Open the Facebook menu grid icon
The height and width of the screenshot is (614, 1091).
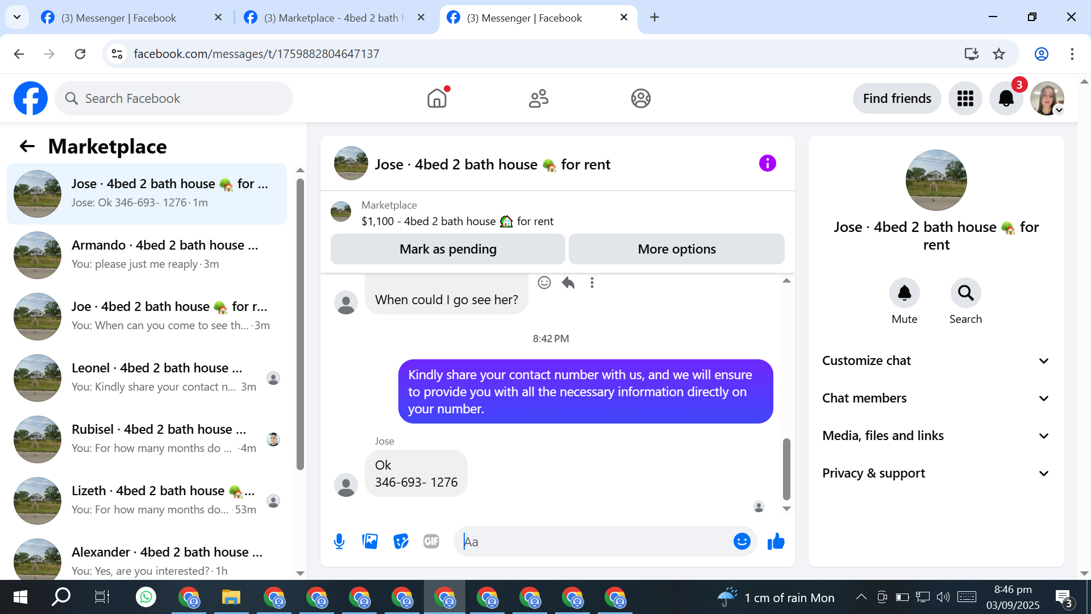pos(965,98)
